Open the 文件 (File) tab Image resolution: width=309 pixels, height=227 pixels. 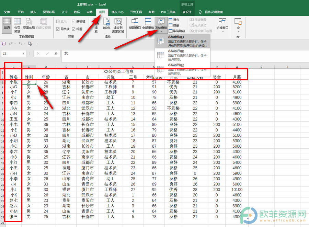click(x=7, y=12)
